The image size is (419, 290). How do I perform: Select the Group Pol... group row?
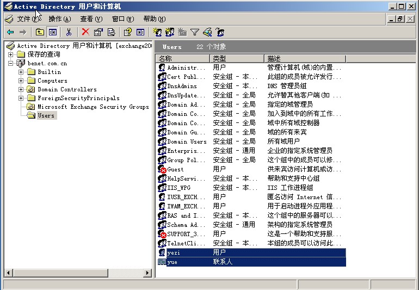pos(251,160)
